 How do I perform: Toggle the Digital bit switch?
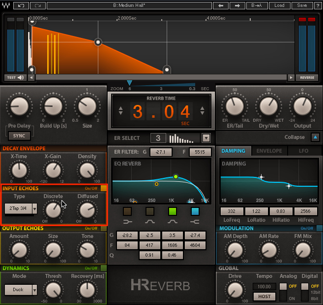[305, 292]
